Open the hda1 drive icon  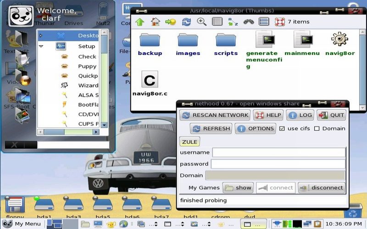point(44,207)
